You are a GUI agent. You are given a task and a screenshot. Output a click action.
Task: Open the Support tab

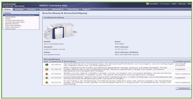tap(86, 9)
